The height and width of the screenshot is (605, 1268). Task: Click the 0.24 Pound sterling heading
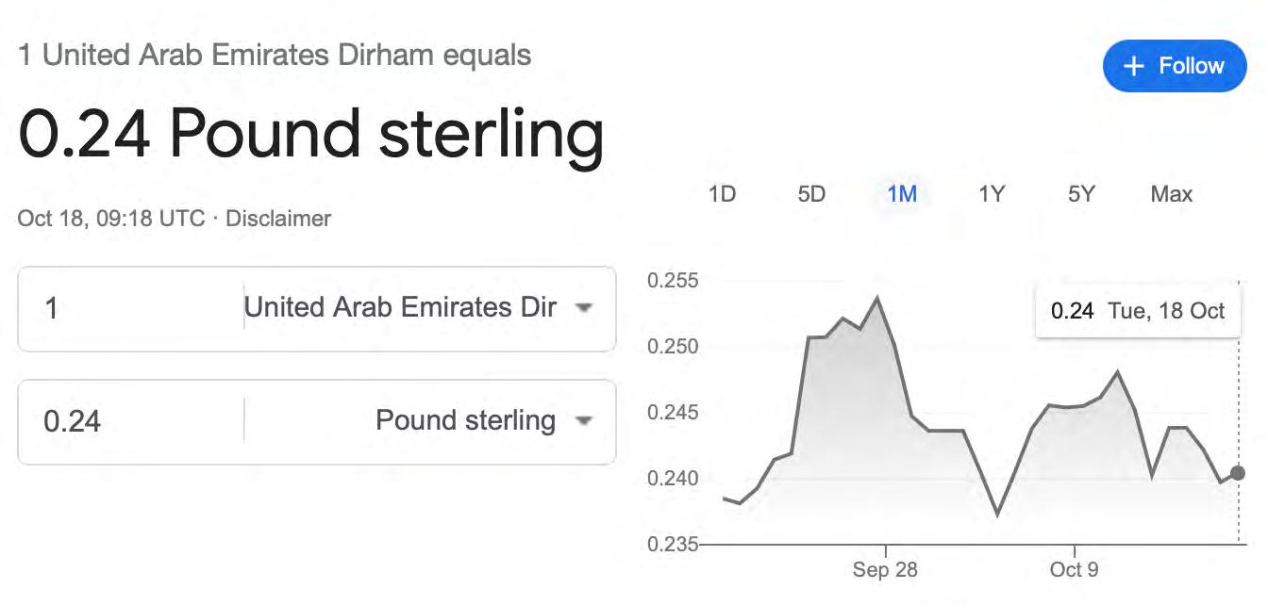click(311, 134)
